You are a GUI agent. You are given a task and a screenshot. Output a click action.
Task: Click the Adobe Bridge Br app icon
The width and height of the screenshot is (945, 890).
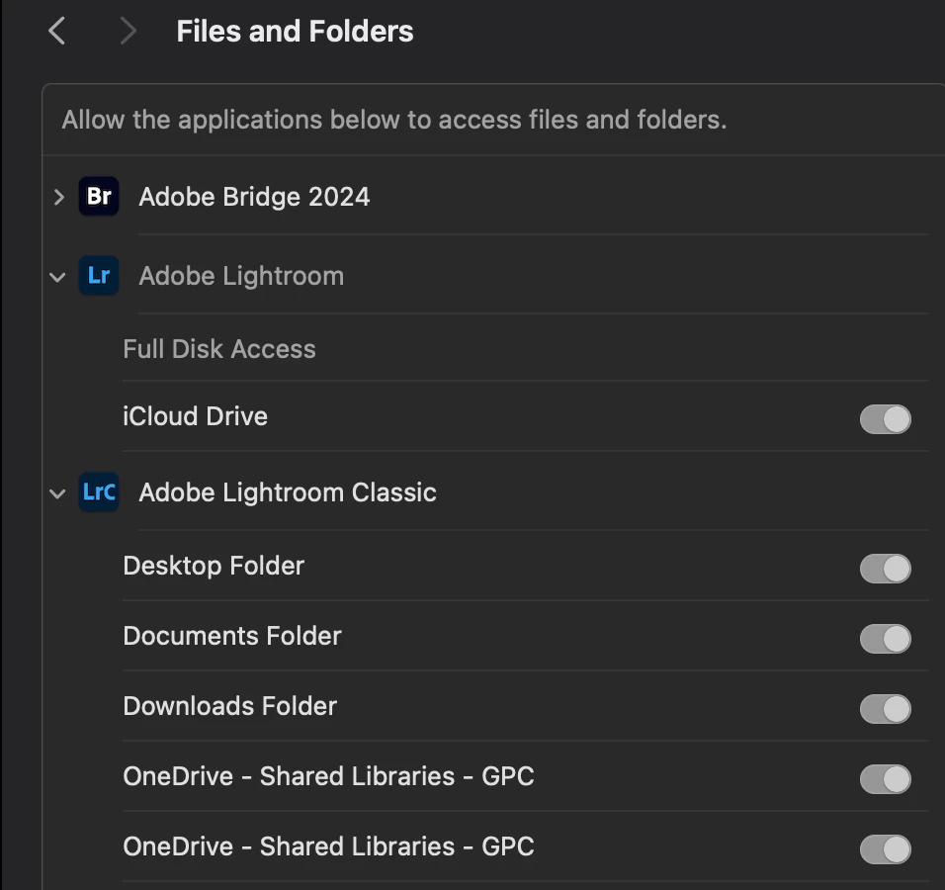click(99, 197)
